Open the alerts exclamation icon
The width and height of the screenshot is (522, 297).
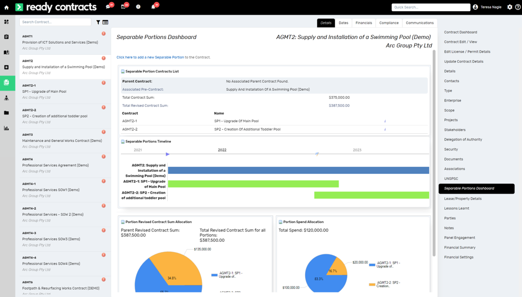[138, 7]
